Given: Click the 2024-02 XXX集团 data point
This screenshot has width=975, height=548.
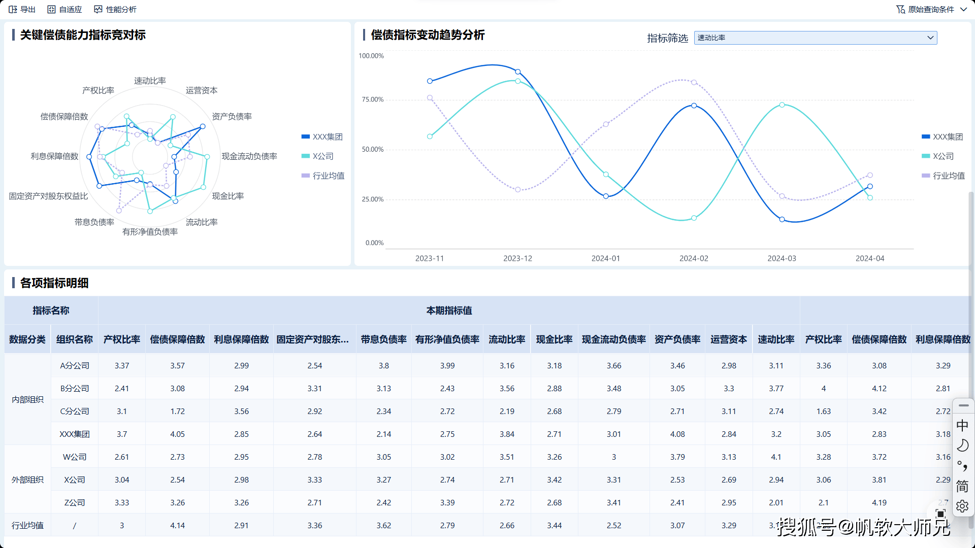Looking at the screenshot, I should (694, 106).
